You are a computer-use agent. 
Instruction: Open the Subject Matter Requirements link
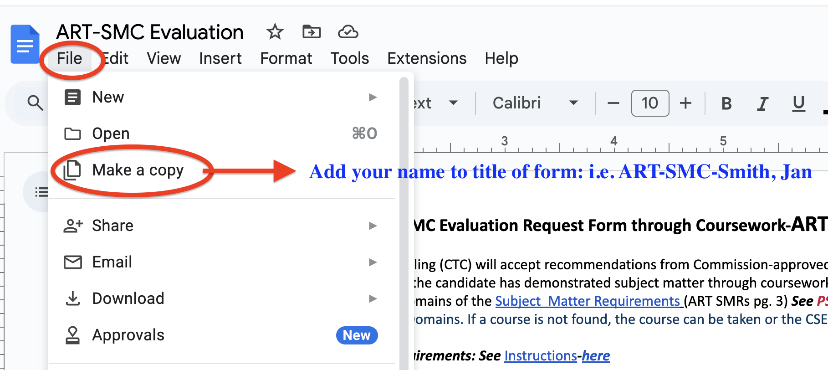coord(587,301)
